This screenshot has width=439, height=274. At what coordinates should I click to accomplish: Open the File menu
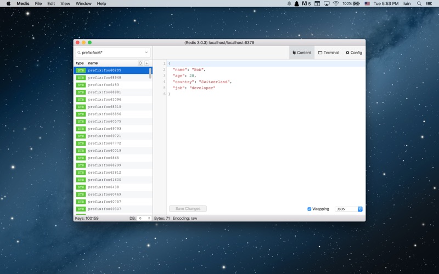coord(38,4)
